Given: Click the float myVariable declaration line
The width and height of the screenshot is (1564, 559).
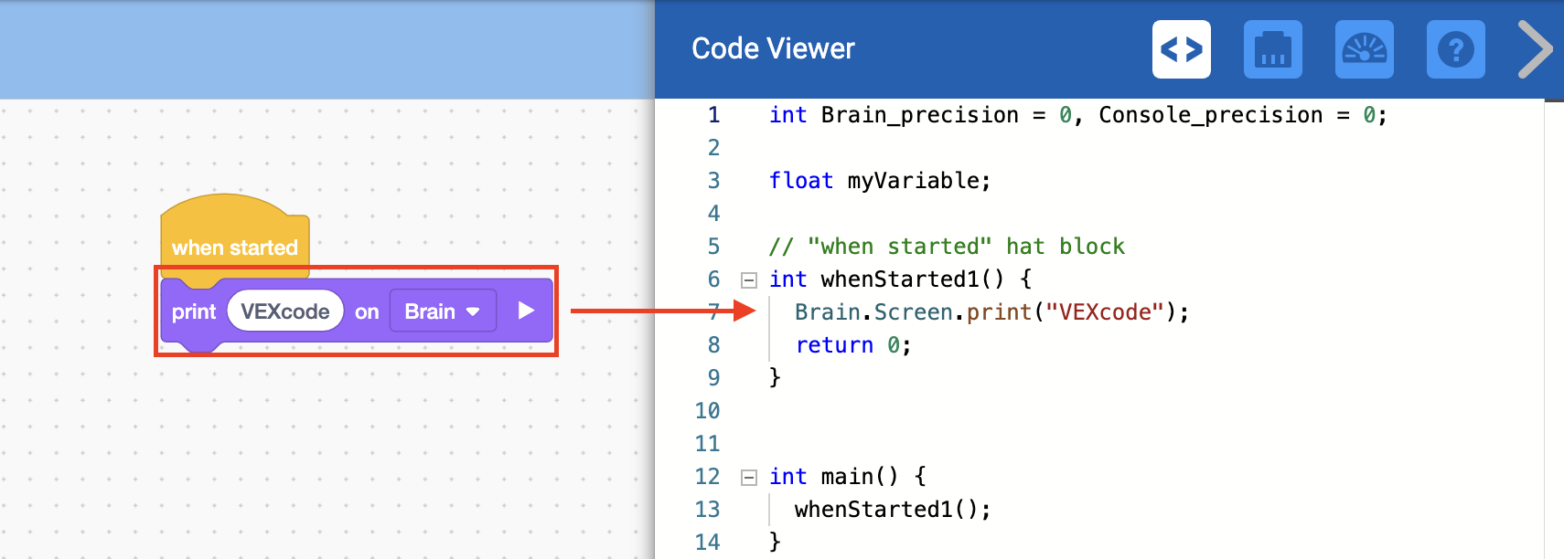Looking at the screenshot, I should pyautogui.click(x=879, y=181).
